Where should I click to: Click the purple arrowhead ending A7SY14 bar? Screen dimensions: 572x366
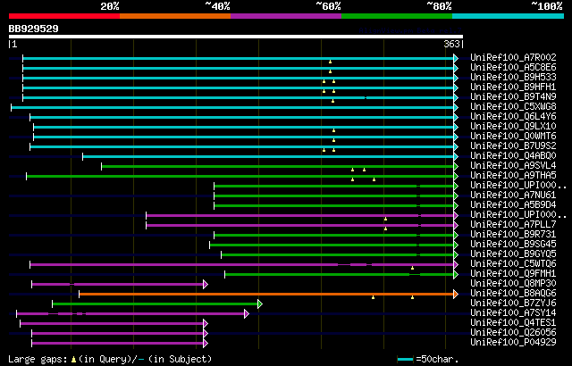[247, 314]
